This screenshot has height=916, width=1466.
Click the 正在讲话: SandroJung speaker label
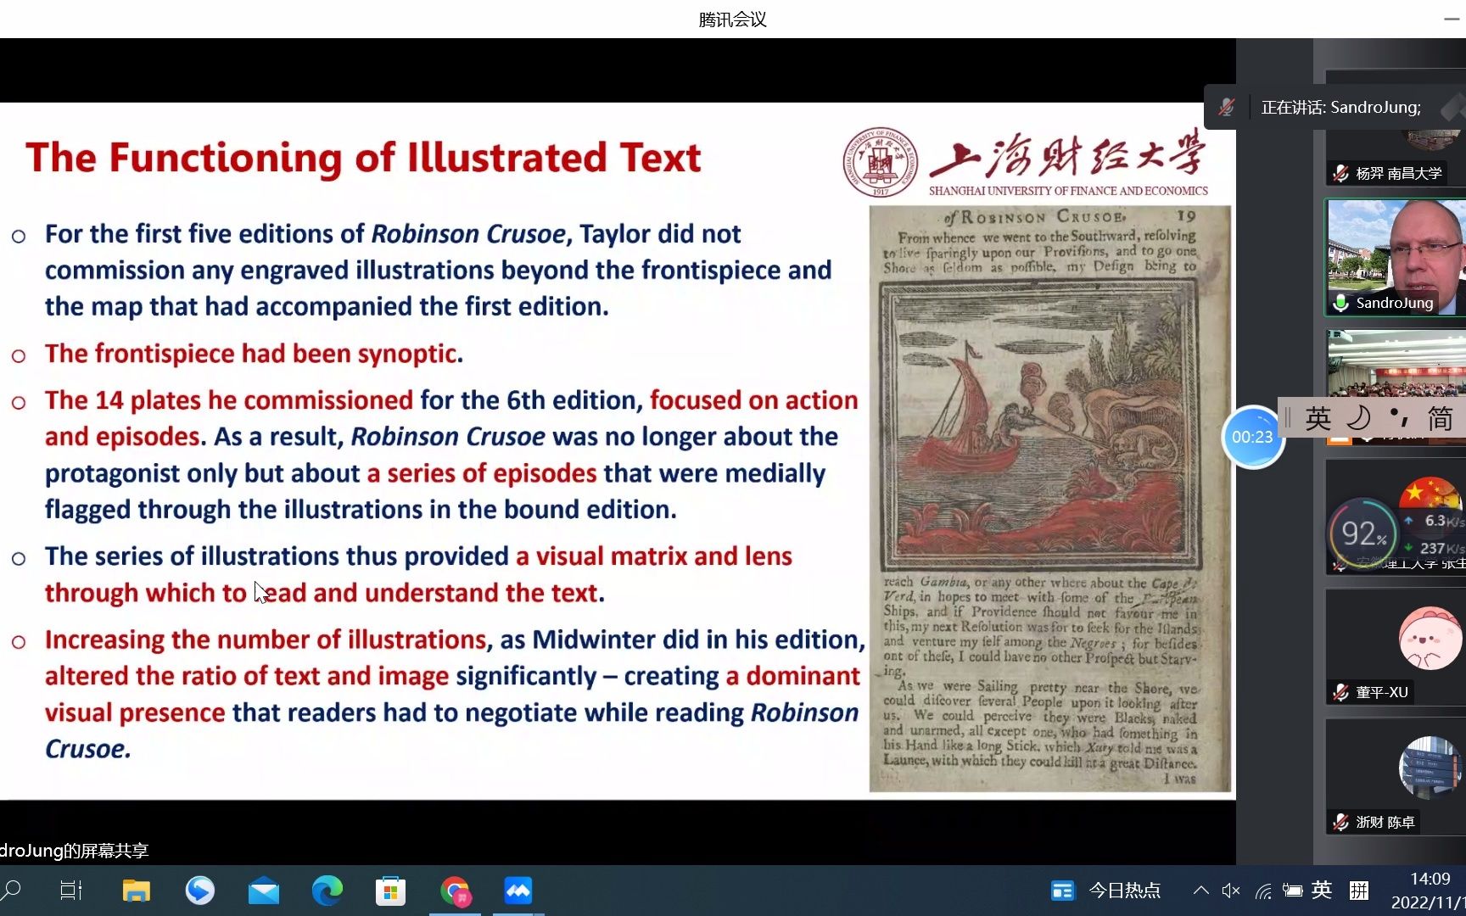(1340, 107)
